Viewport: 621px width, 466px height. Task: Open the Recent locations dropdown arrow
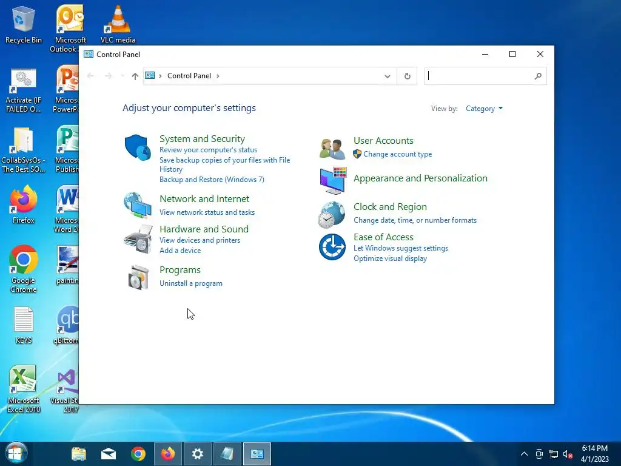pyautogui.click(x=123, y=76)
